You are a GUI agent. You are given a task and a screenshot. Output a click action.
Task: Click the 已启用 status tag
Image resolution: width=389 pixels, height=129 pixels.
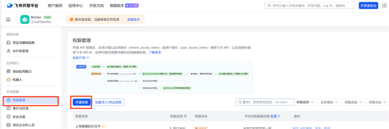[x=48, y=17]
